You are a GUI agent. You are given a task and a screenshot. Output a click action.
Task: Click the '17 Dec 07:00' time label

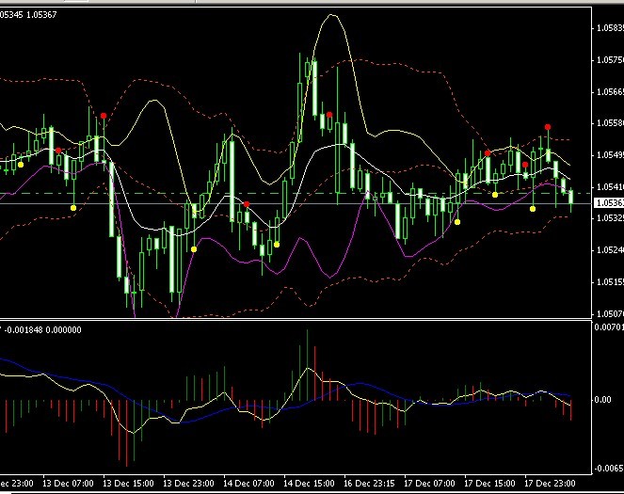tap(429, 484)
